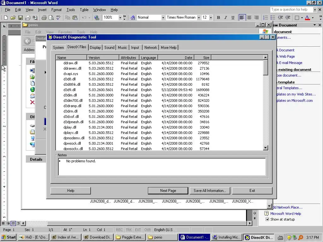Switch to HxD taskbar button
323x242 pixels.
[34, 237]
